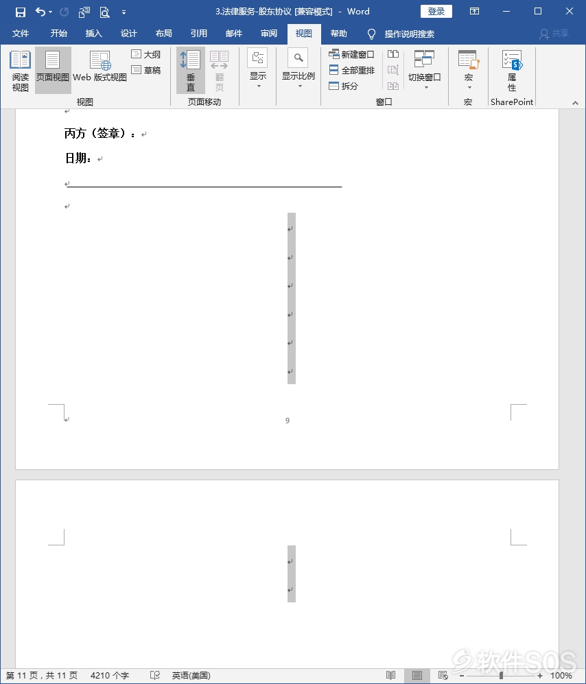This screenshot has height=684, width=586.
Task: Click the 宏 macros icon
Action: pyautogui.click(x=469, y=60)
